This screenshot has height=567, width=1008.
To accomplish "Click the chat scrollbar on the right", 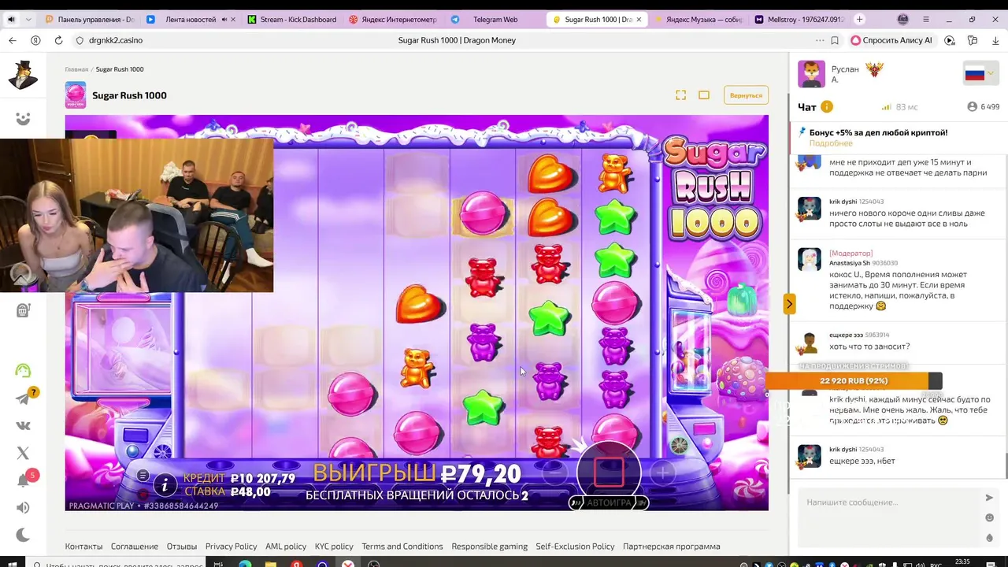I will click(1006, 465).
